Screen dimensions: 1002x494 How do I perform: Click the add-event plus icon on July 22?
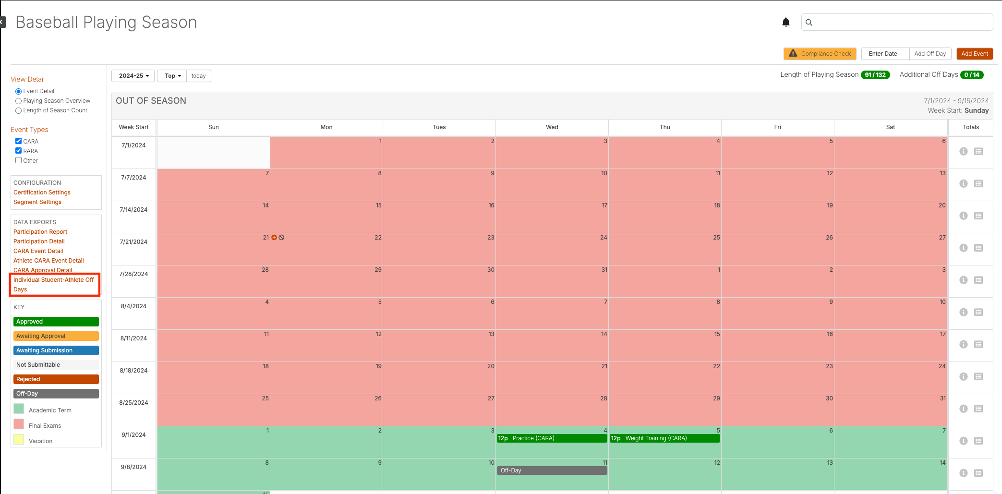pyautogui.click(x=274, y=237)
